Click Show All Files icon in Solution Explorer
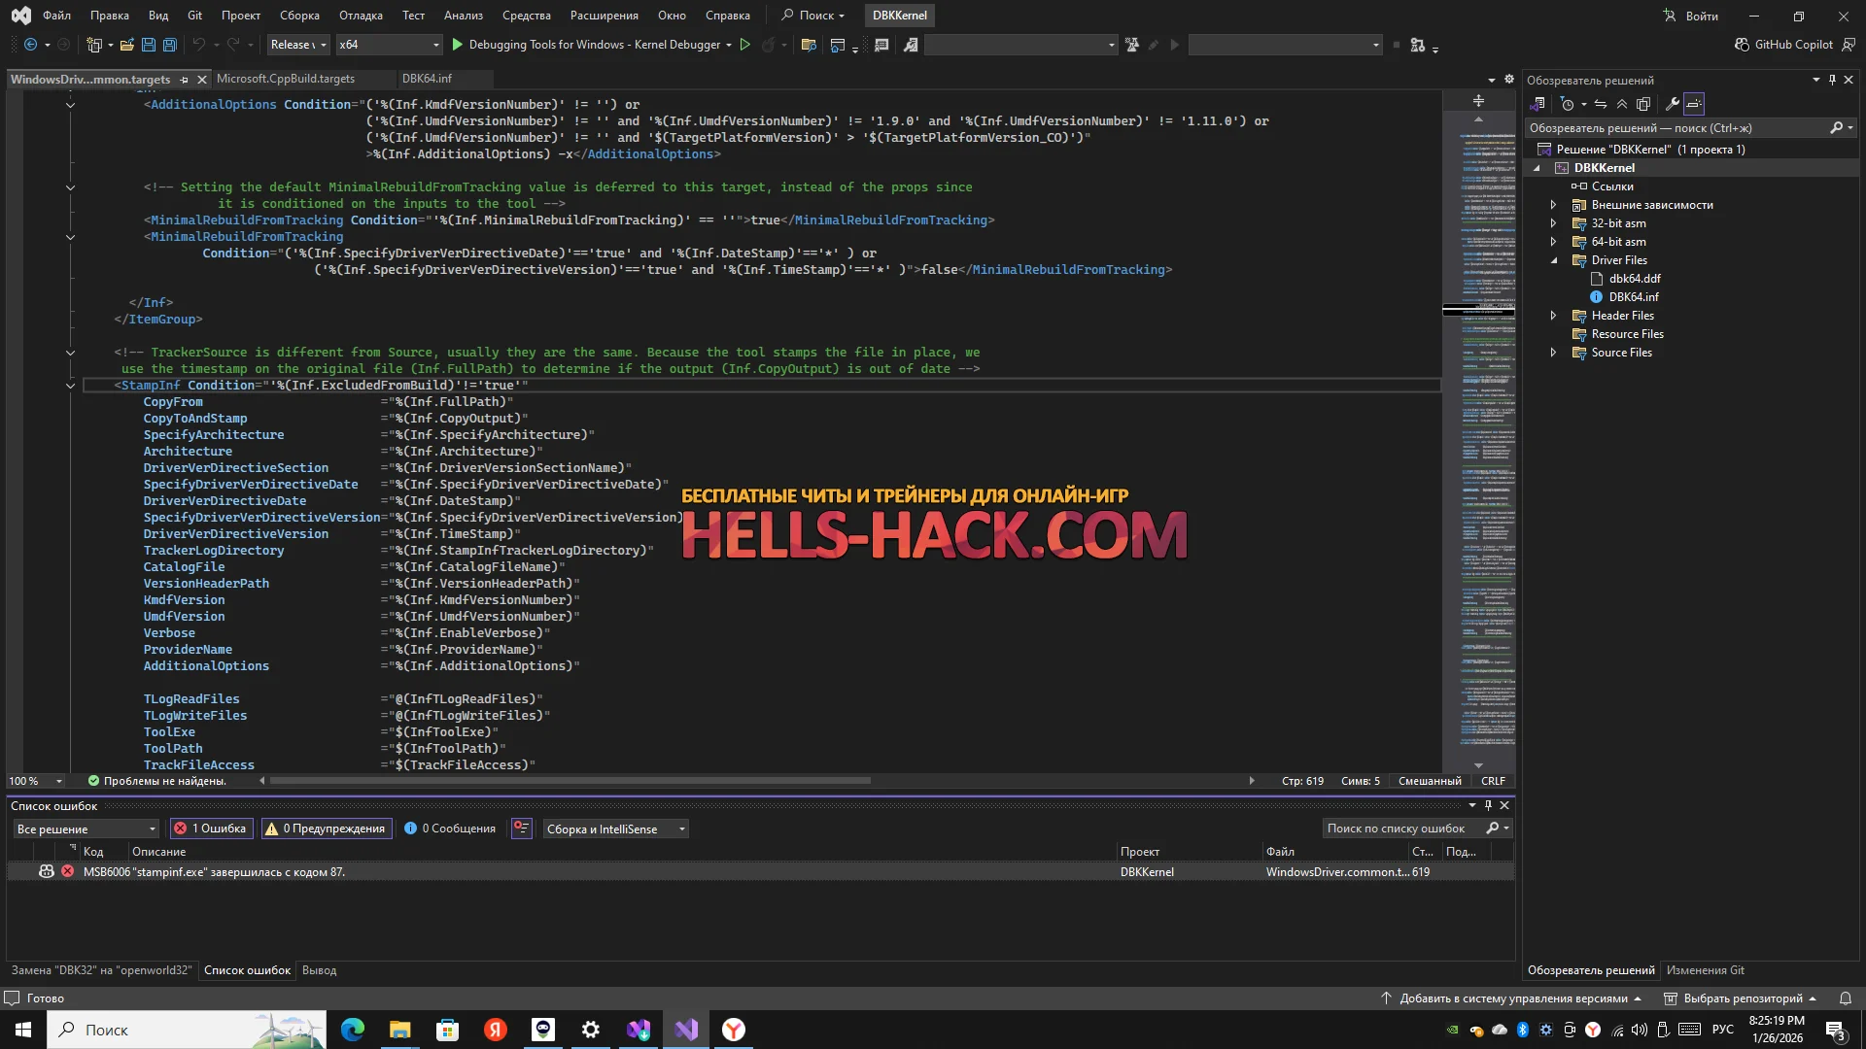The width and height of the screenshot is (1866, 1049). [x=1643, y=104]
